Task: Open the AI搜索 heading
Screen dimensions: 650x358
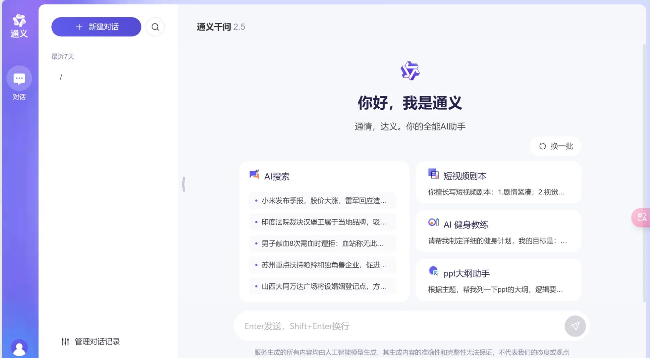Action: pos(277,176)
